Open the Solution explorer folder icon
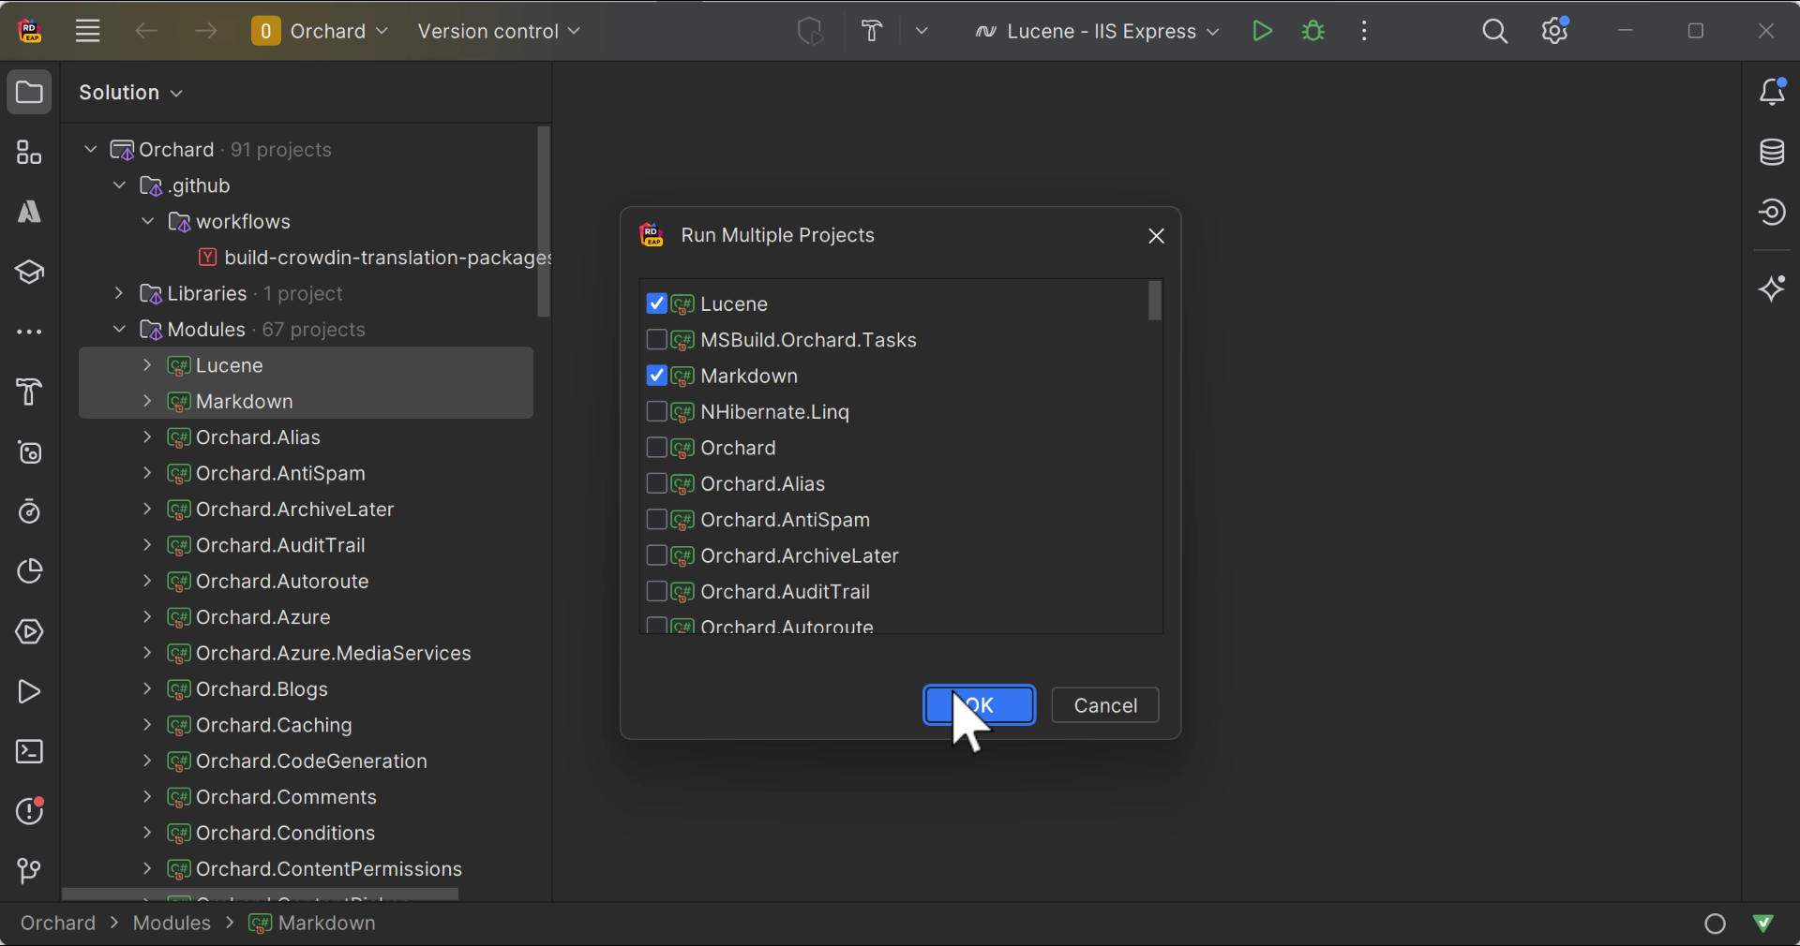1800x946 pixels. click(28, 92)
